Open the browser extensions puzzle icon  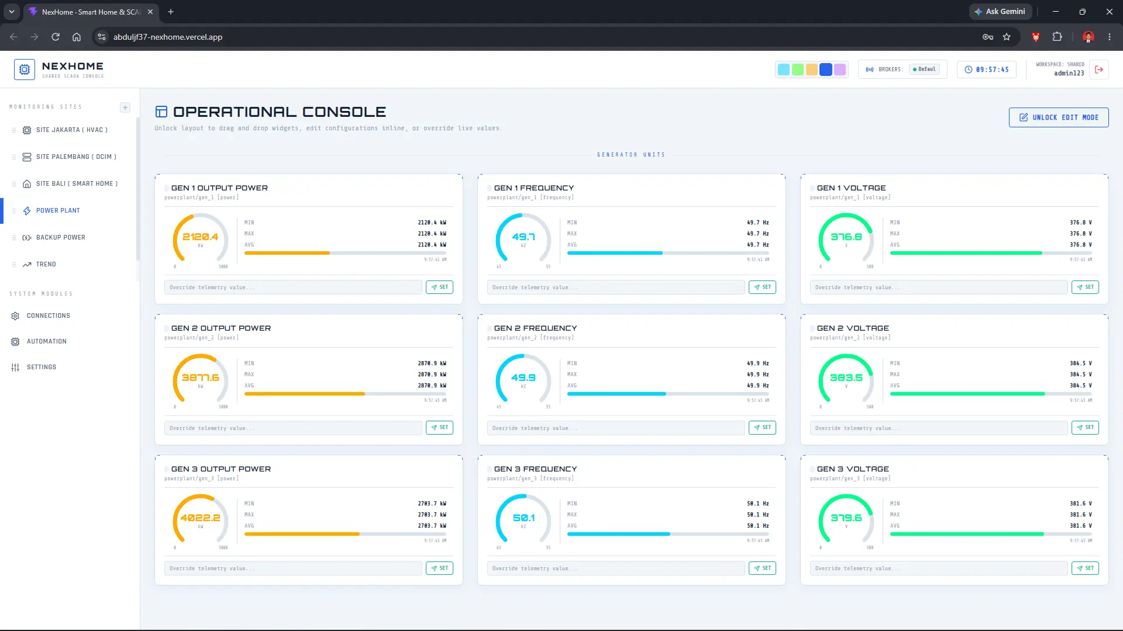[1057, 37]
